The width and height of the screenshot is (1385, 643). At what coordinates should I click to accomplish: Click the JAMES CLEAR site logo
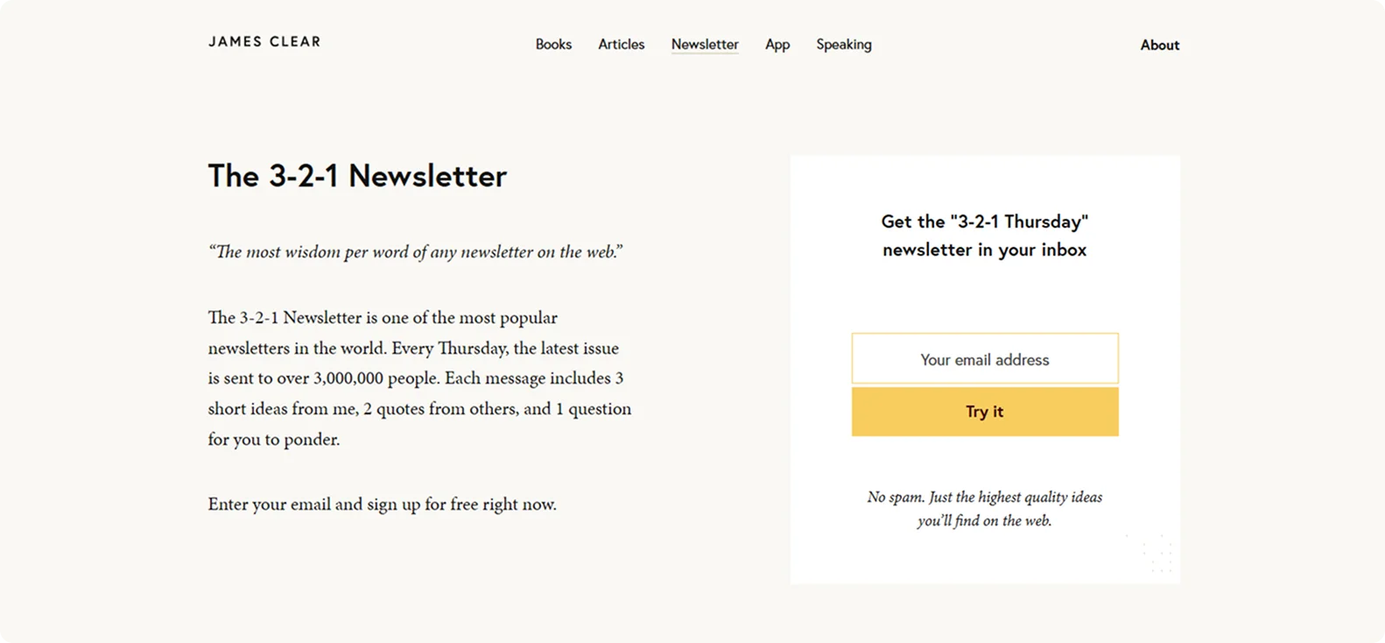click(x=264, y=41)
